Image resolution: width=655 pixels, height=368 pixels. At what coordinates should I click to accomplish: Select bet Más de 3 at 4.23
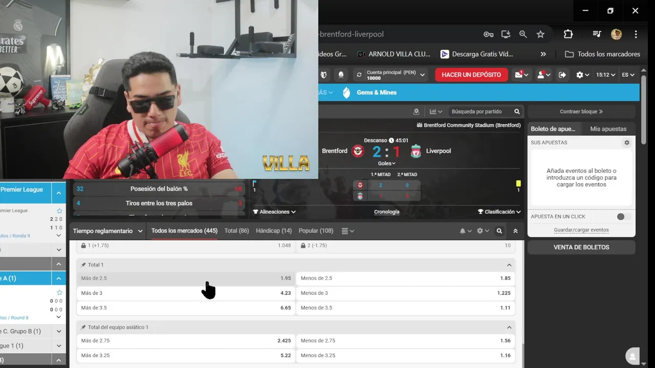click(x=186, y=293)
